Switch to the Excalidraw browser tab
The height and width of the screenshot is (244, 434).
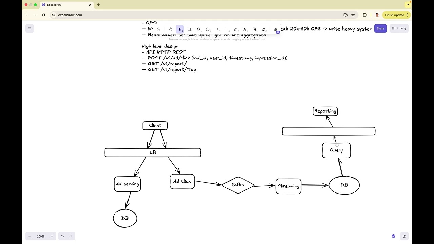66,5
